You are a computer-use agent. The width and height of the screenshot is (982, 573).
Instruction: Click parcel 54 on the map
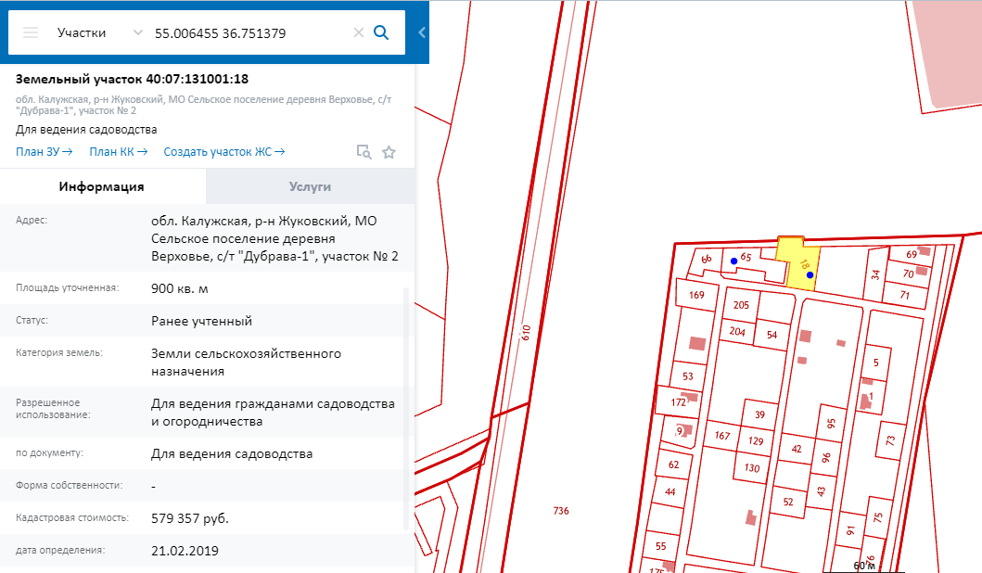pyautogui.click(x=772, y=335)
